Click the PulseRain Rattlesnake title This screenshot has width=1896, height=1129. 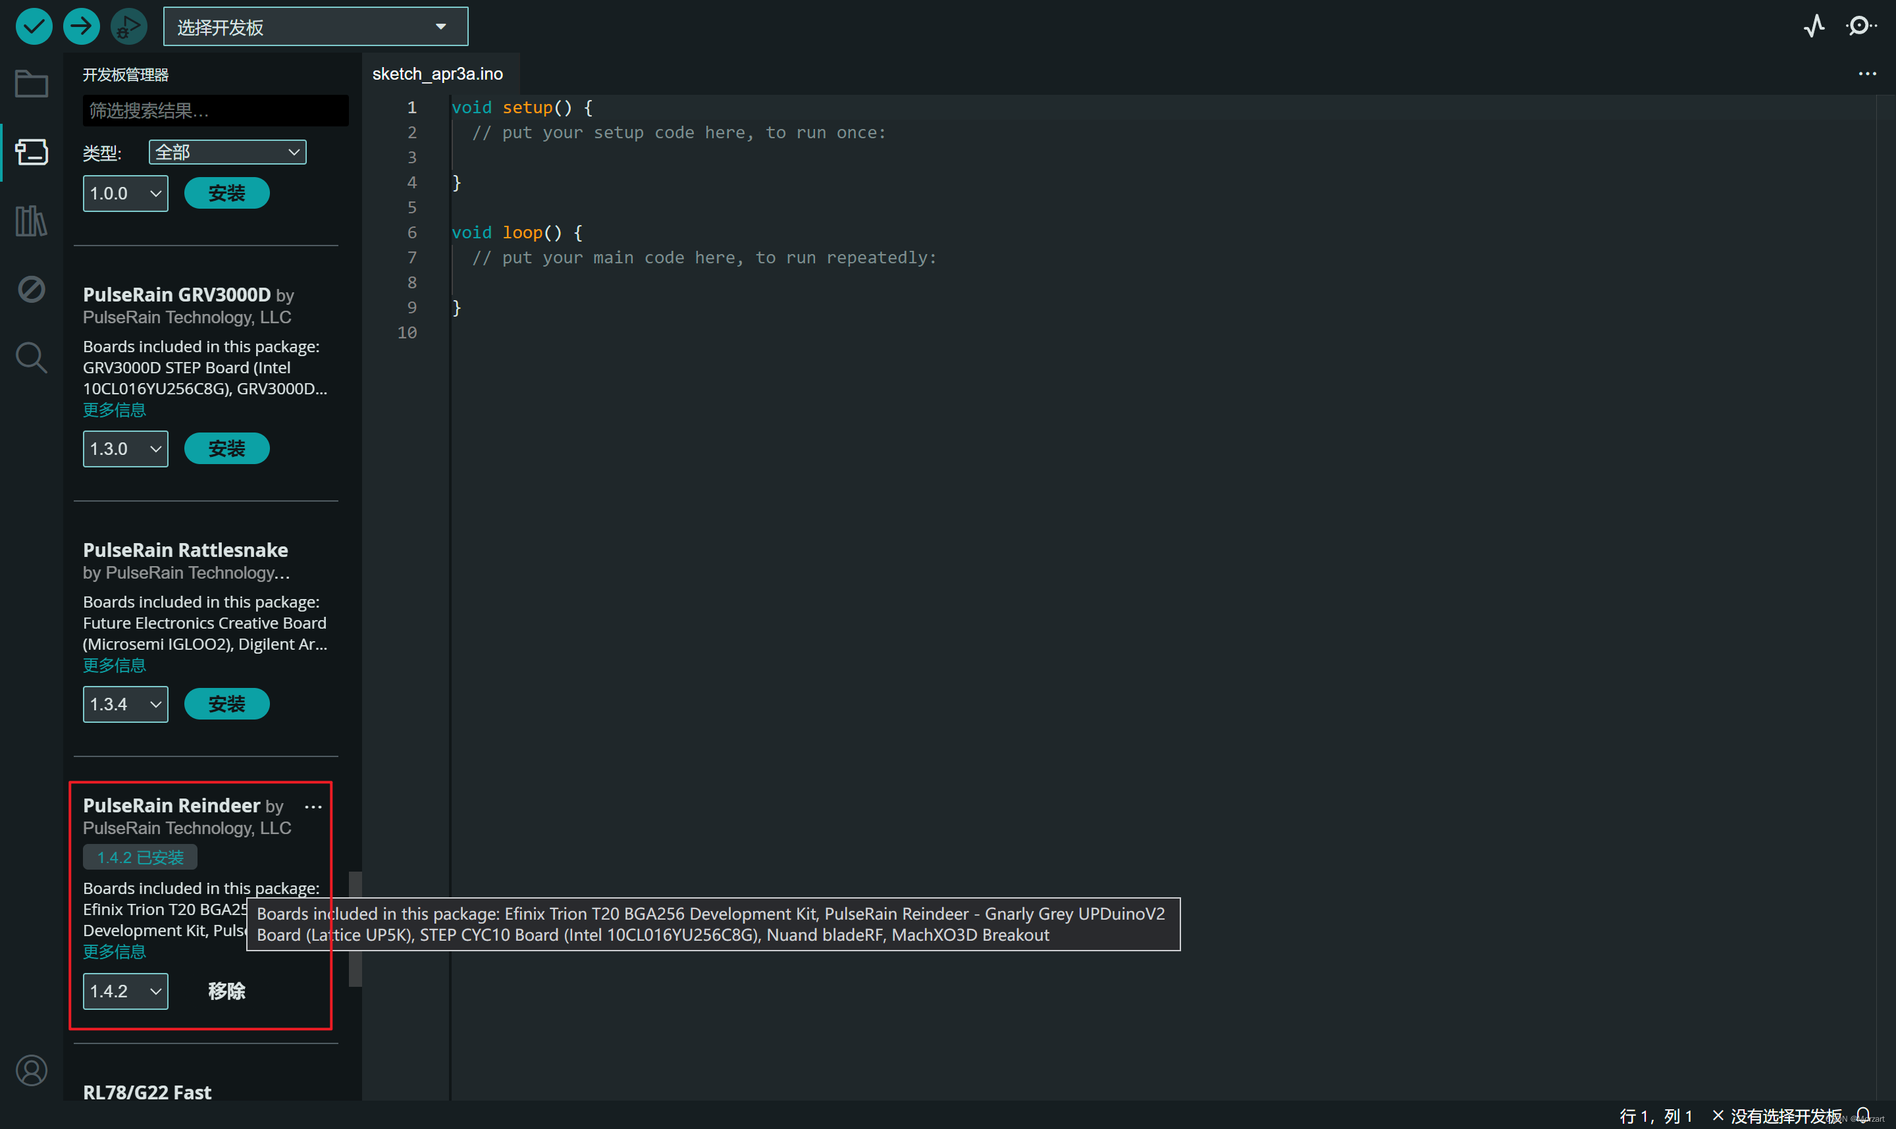186,550
